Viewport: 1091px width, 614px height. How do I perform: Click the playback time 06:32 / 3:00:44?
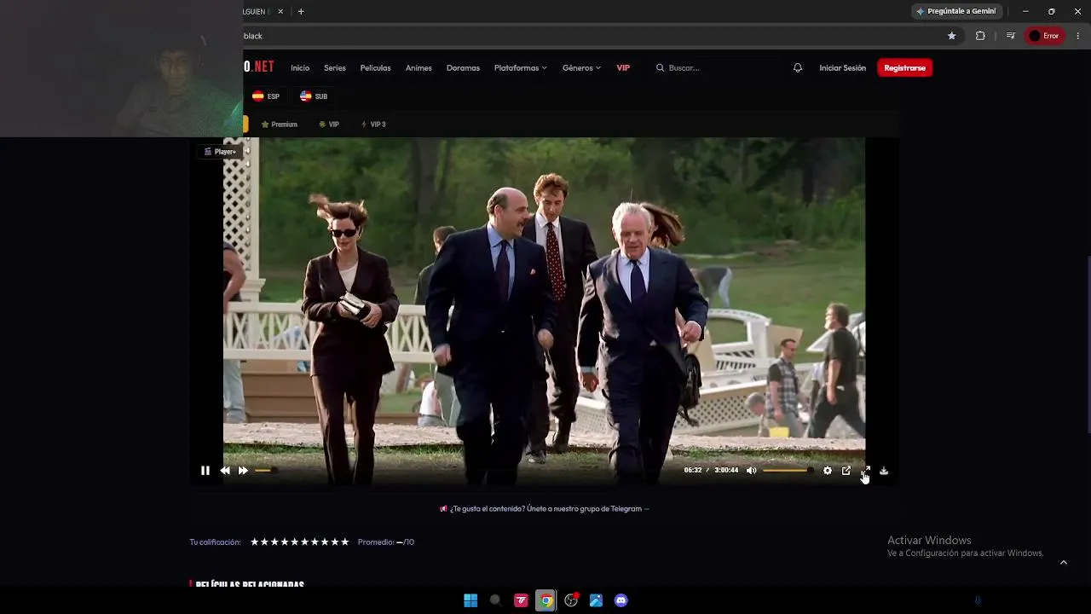click(x=711, y=471)
